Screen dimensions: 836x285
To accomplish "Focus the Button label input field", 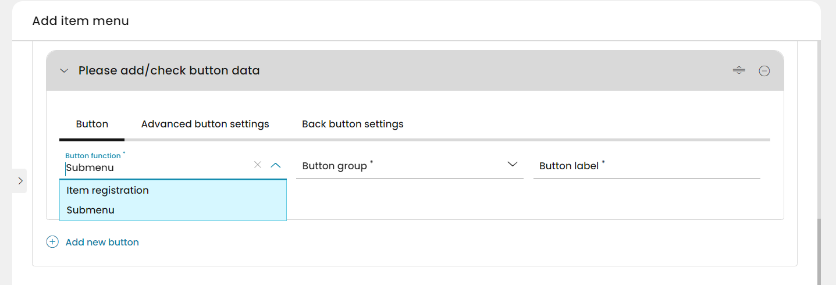I will tap(646, 166).
